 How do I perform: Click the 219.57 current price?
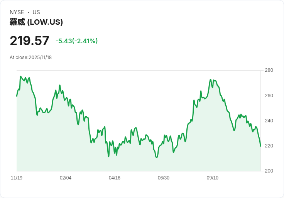[x=30, y=41]
